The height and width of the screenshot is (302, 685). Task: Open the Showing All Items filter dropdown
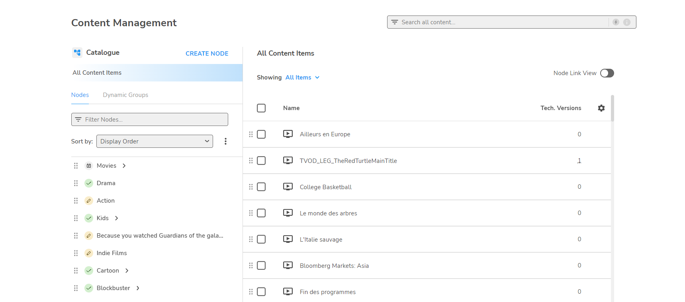tap(302, 77)
